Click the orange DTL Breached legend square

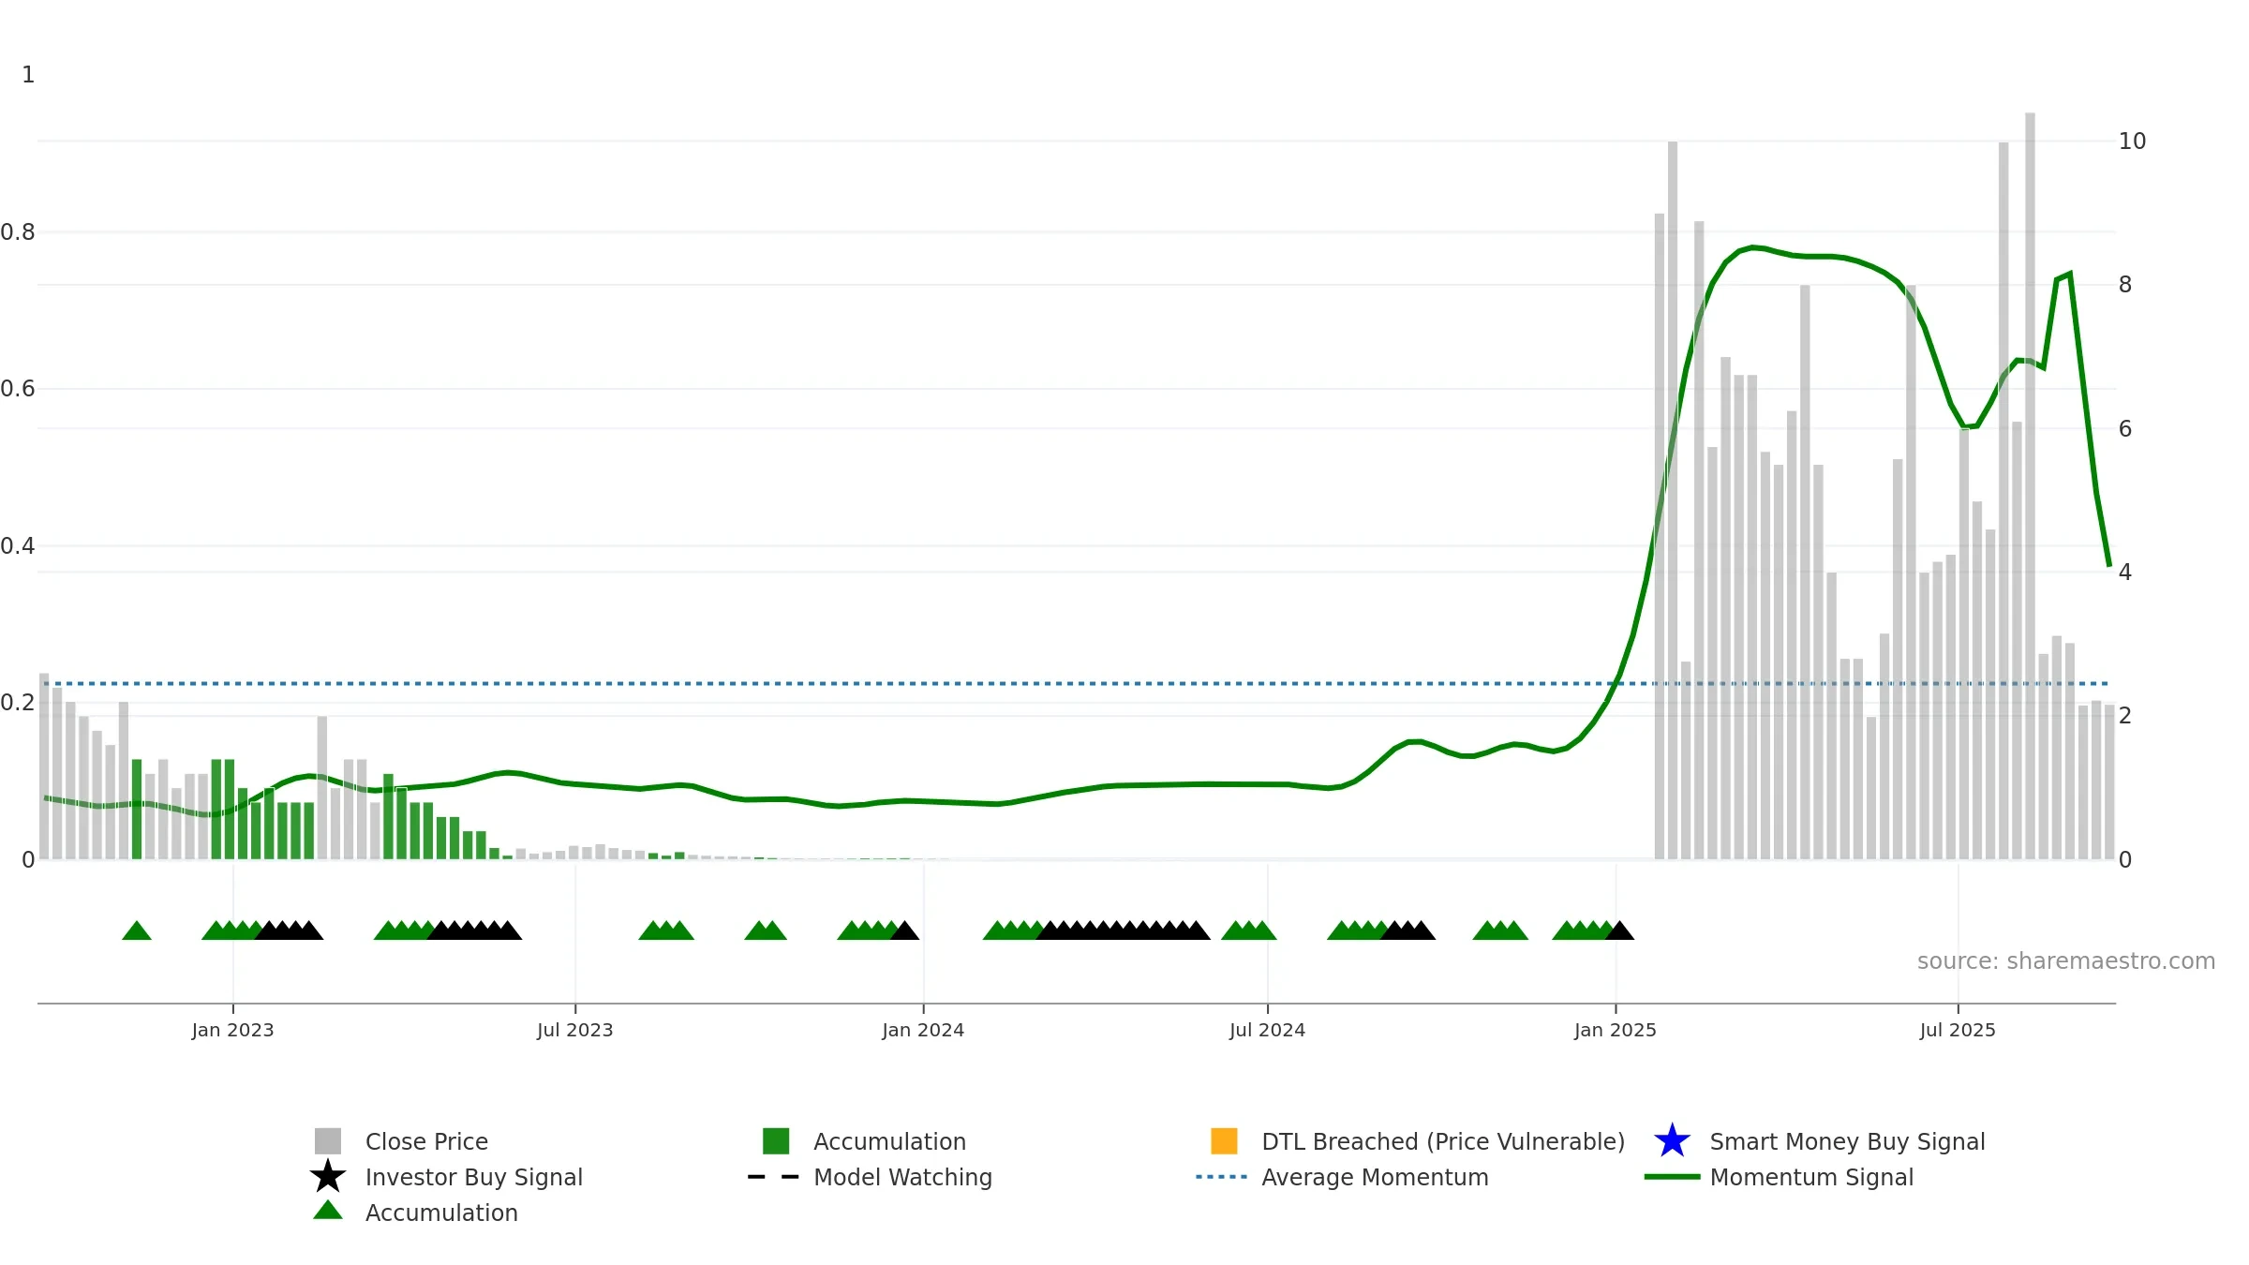point(1224,1141)
